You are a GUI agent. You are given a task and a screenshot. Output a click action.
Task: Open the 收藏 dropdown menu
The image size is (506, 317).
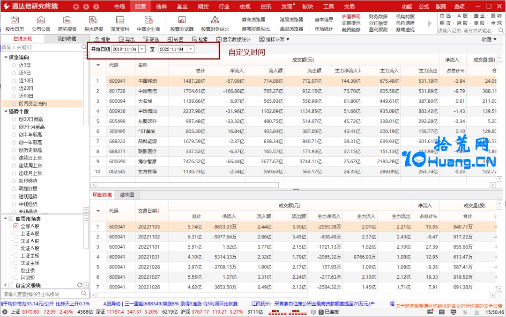pyautogui.click(x=489, y=39)
